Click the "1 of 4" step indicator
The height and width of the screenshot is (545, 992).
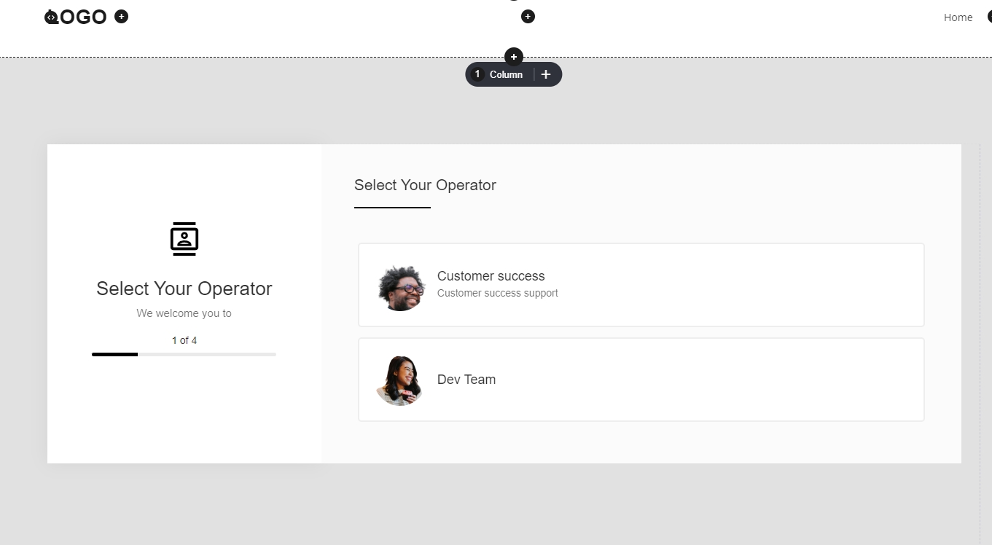[184, 340]
